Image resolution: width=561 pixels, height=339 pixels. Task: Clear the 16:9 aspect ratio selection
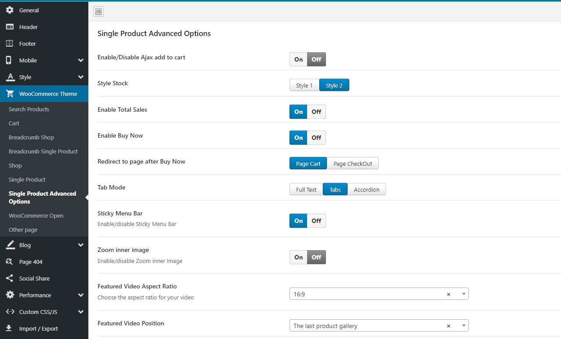(449, 294)
